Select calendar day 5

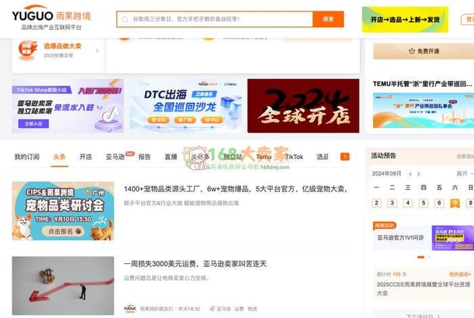[423, 203]
